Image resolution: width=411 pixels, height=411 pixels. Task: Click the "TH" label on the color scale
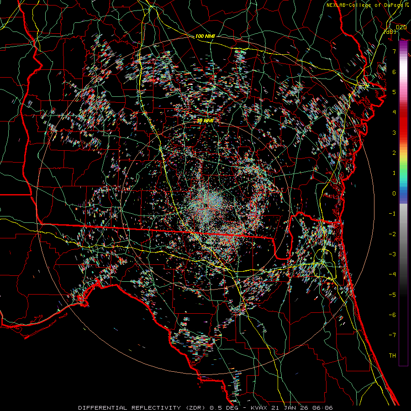[x=392, y=356]
